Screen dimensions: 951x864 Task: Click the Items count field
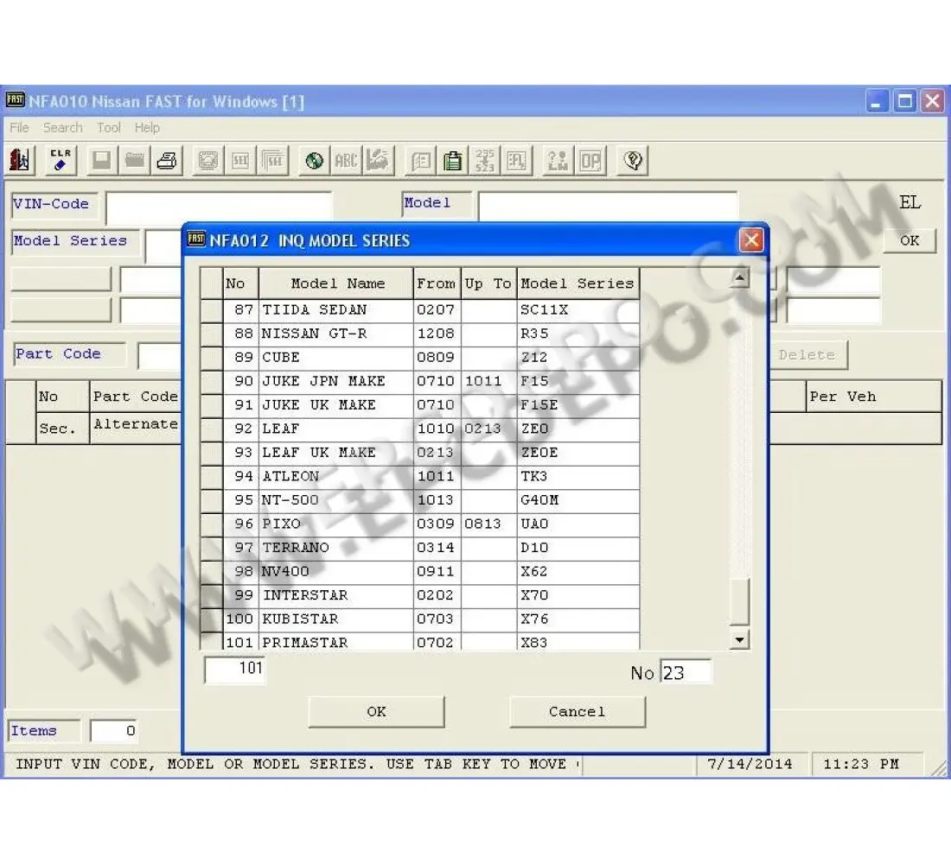pyautogui.click(x=114, y=731)
